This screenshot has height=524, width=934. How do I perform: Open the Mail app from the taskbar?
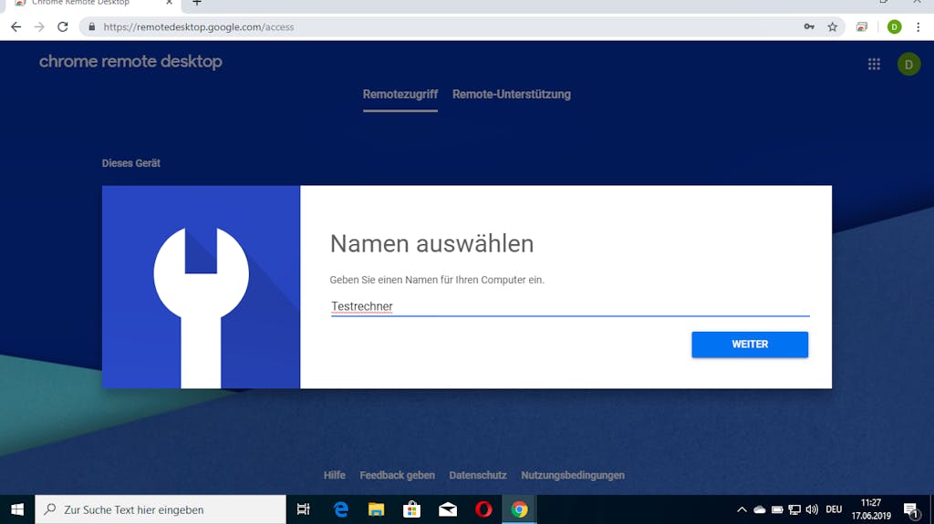coord(447,509)
